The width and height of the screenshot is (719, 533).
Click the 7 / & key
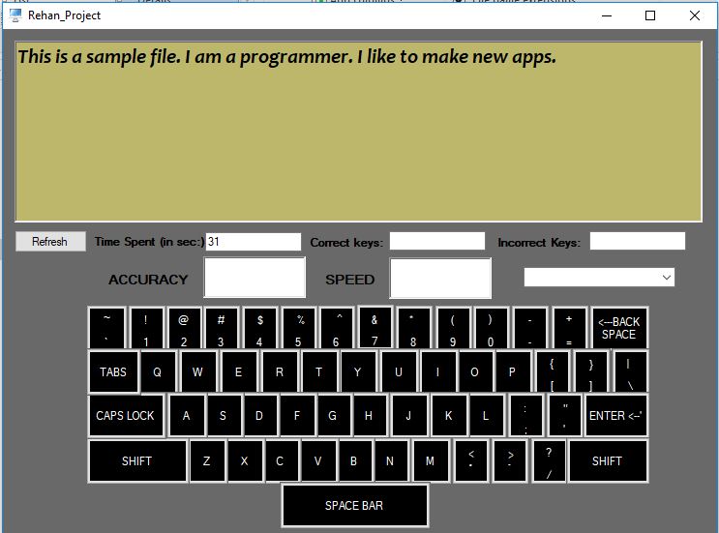click(374, 326)
